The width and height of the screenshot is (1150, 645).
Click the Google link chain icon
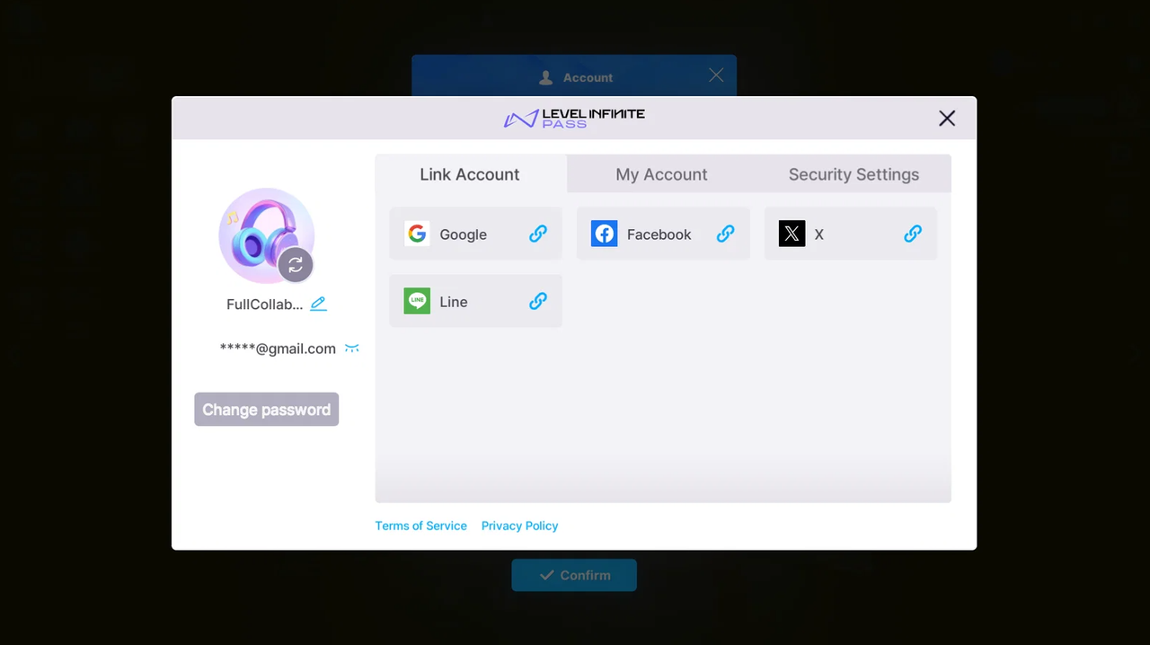[538, 234]
